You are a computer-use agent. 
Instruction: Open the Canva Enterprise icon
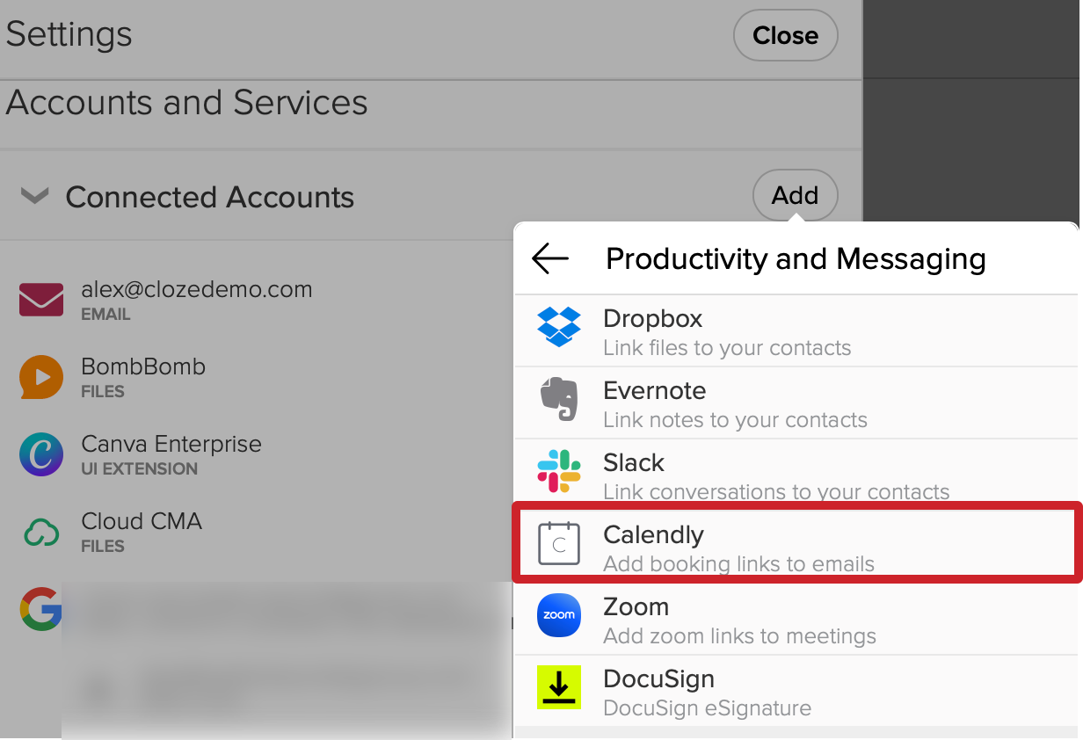[40, 453]
